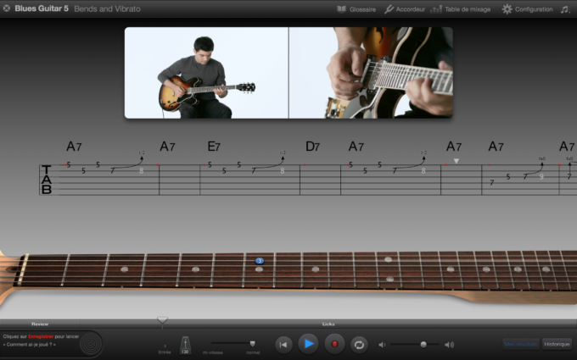
Task: Toggle the metronome icon
Action: click(x=185, y=346)
